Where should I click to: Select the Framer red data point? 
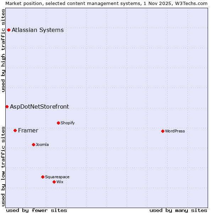15,130
